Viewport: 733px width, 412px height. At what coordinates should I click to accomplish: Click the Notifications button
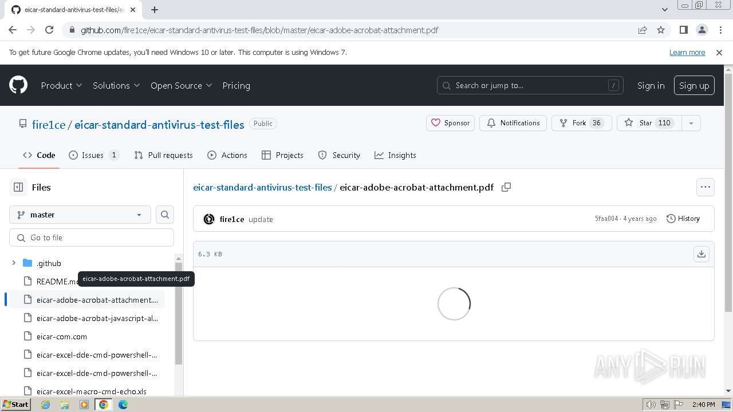click(x=513, y=123)
